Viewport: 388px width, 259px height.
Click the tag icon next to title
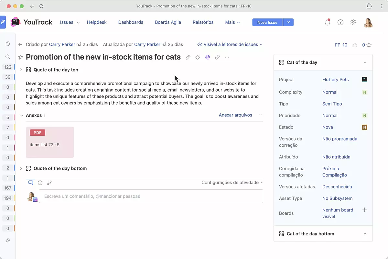coord(198,57)
